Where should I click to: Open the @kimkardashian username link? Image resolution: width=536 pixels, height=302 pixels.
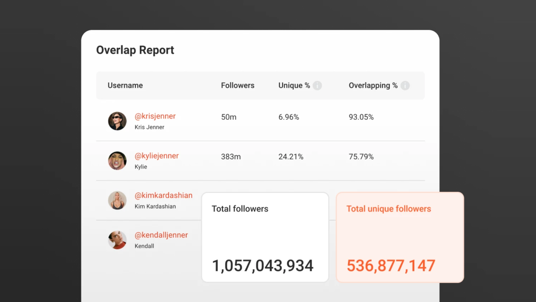[163, 195]
